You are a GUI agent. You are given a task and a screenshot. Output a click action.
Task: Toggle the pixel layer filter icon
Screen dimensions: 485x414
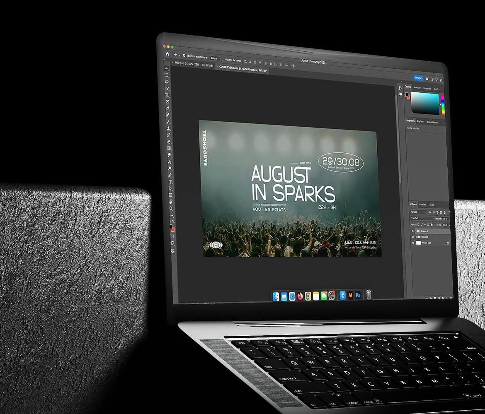click(430, 212)
